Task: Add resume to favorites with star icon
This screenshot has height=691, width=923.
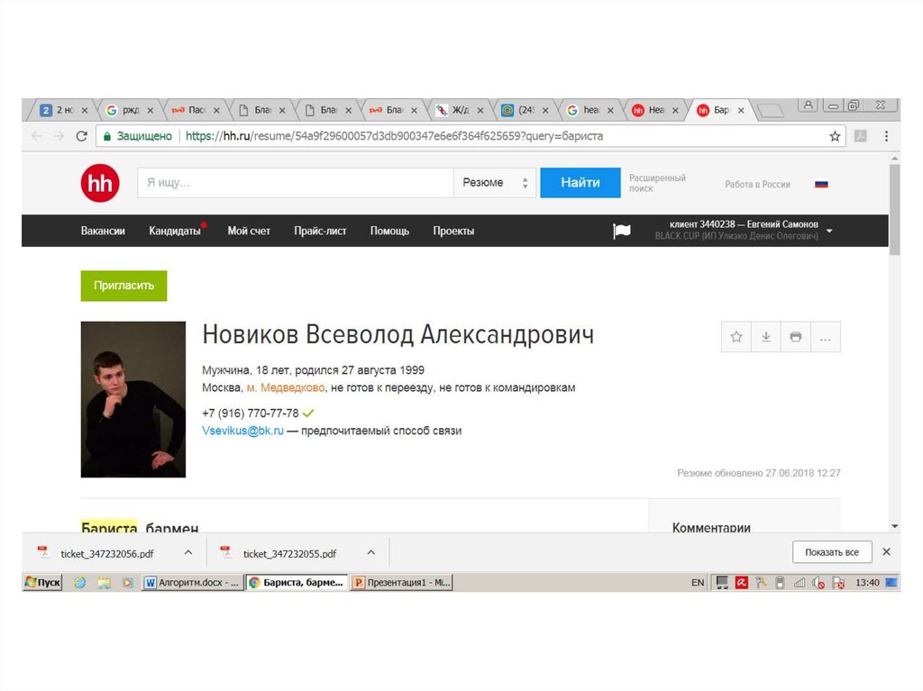Action: pos(736,337)
